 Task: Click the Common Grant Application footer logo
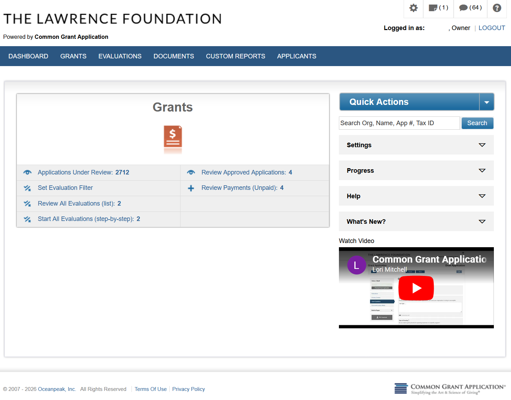[450, 388]
